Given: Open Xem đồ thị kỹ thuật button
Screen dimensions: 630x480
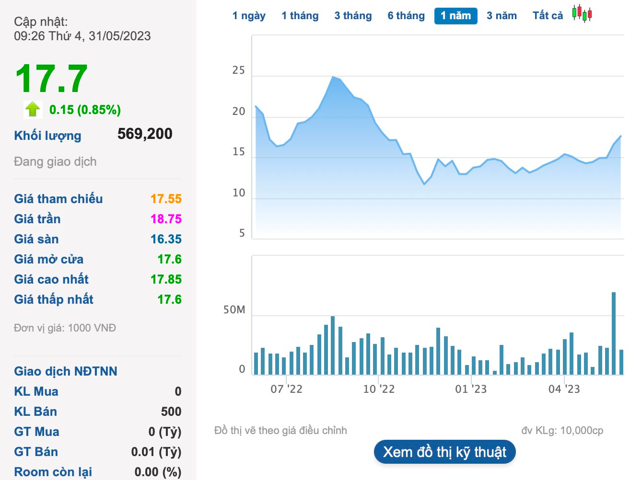Looking at the screenshot, I should [444, 452].
